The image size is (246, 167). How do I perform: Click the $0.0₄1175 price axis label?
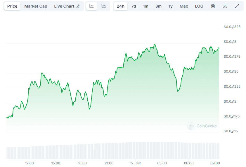(232, 117)
